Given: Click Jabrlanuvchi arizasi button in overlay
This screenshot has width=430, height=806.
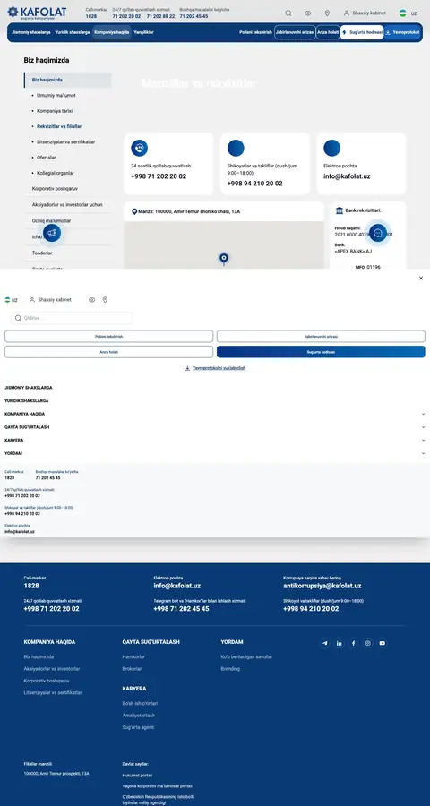Looking at the screenshot, I should click(321, 336).
